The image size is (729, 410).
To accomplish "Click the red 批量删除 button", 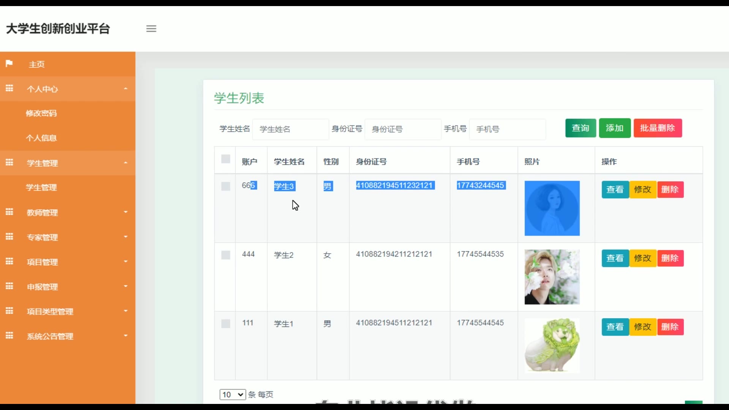I will (657, 128).
